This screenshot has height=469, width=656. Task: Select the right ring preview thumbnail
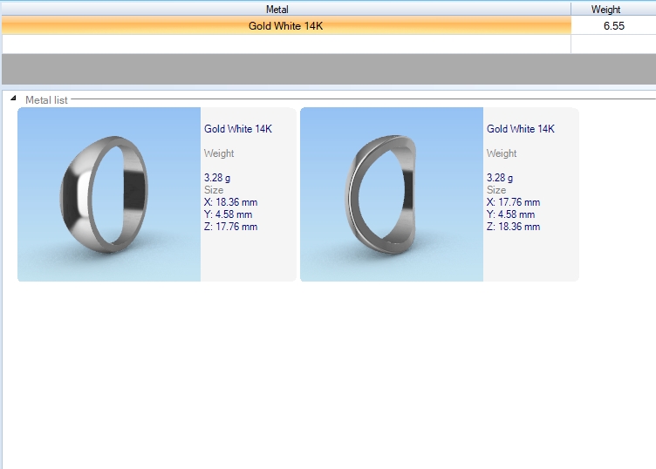click(x=392, y=194)
